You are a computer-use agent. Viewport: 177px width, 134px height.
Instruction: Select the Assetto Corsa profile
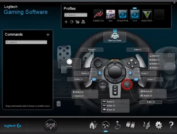coord(99,14)
